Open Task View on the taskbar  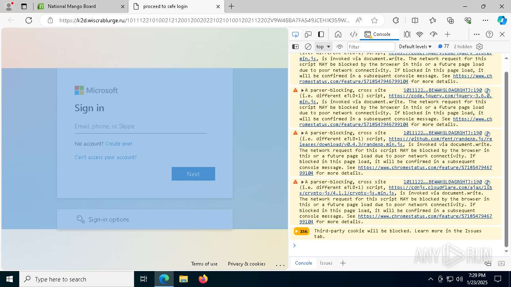pos(144,279)
